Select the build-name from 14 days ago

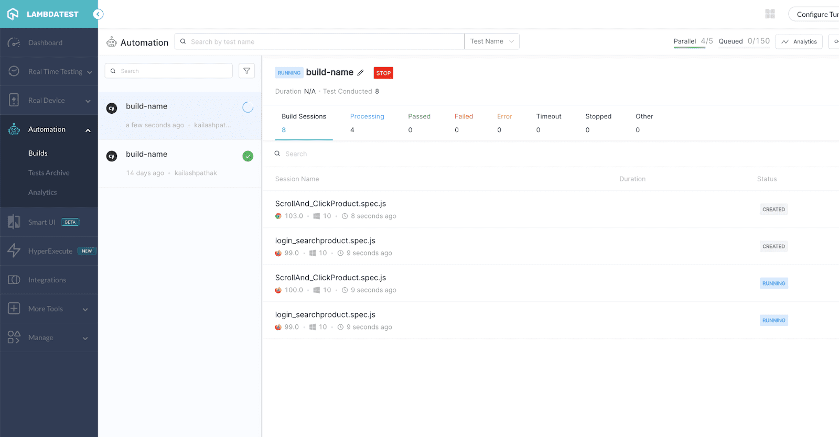coord(180,163)
